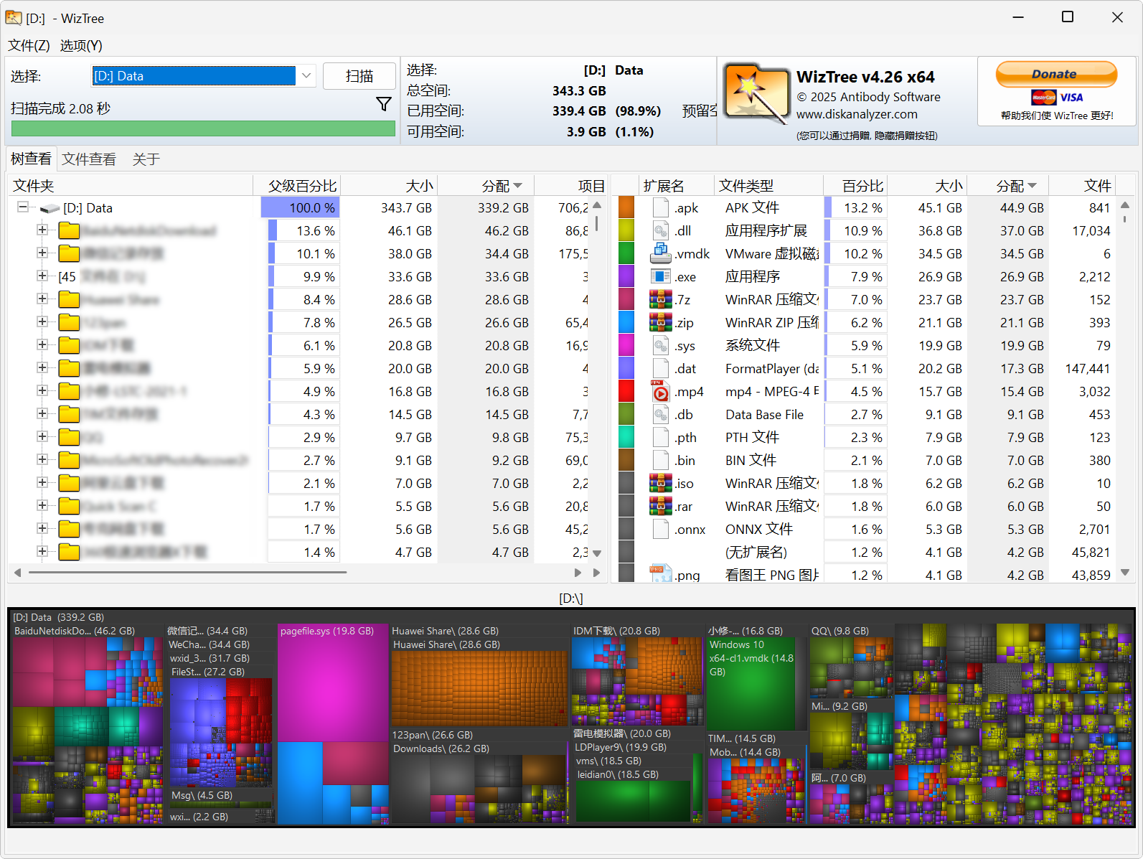Screen dimensions: 1143x859
Task: Click the .dat file icon
Action: pyautogui.click(x=661, y=368)
